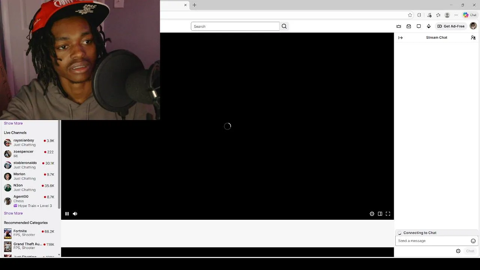Viewport: 480px width, 270px height.
Task: Open the Whispers speech bubble icon
Action: 419,26
